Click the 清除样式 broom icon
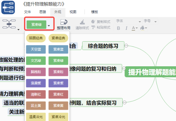 click(x=82, y=22)
